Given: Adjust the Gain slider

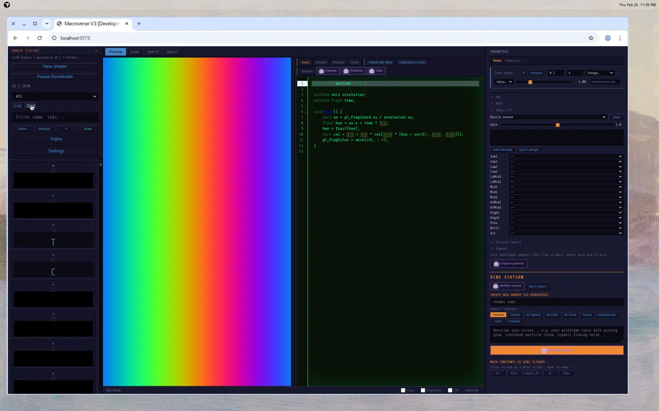Looking at the screenshot, I should coord(557,125).
